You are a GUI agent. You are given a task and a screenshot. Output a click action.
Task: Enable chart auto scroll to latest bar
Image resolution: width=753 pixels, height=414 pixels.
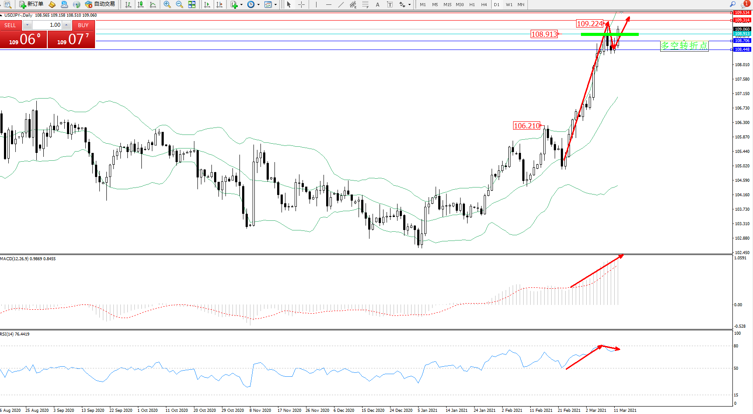pyautogui.click(x=207, y=4)
